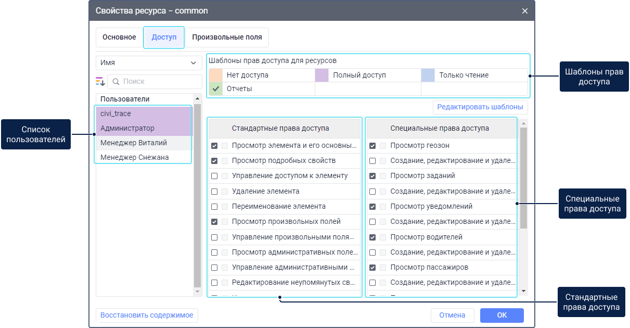Close the resource properties dialog

click(x=524, y=11)
